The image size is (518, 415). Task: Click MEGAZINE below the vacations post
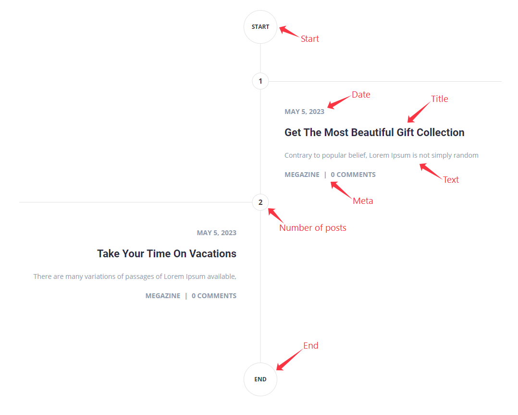pos(163,295)
